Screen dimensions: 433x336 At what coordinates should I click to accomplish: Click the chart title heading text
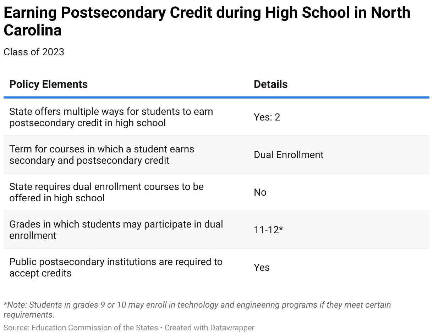pos(207,13)
